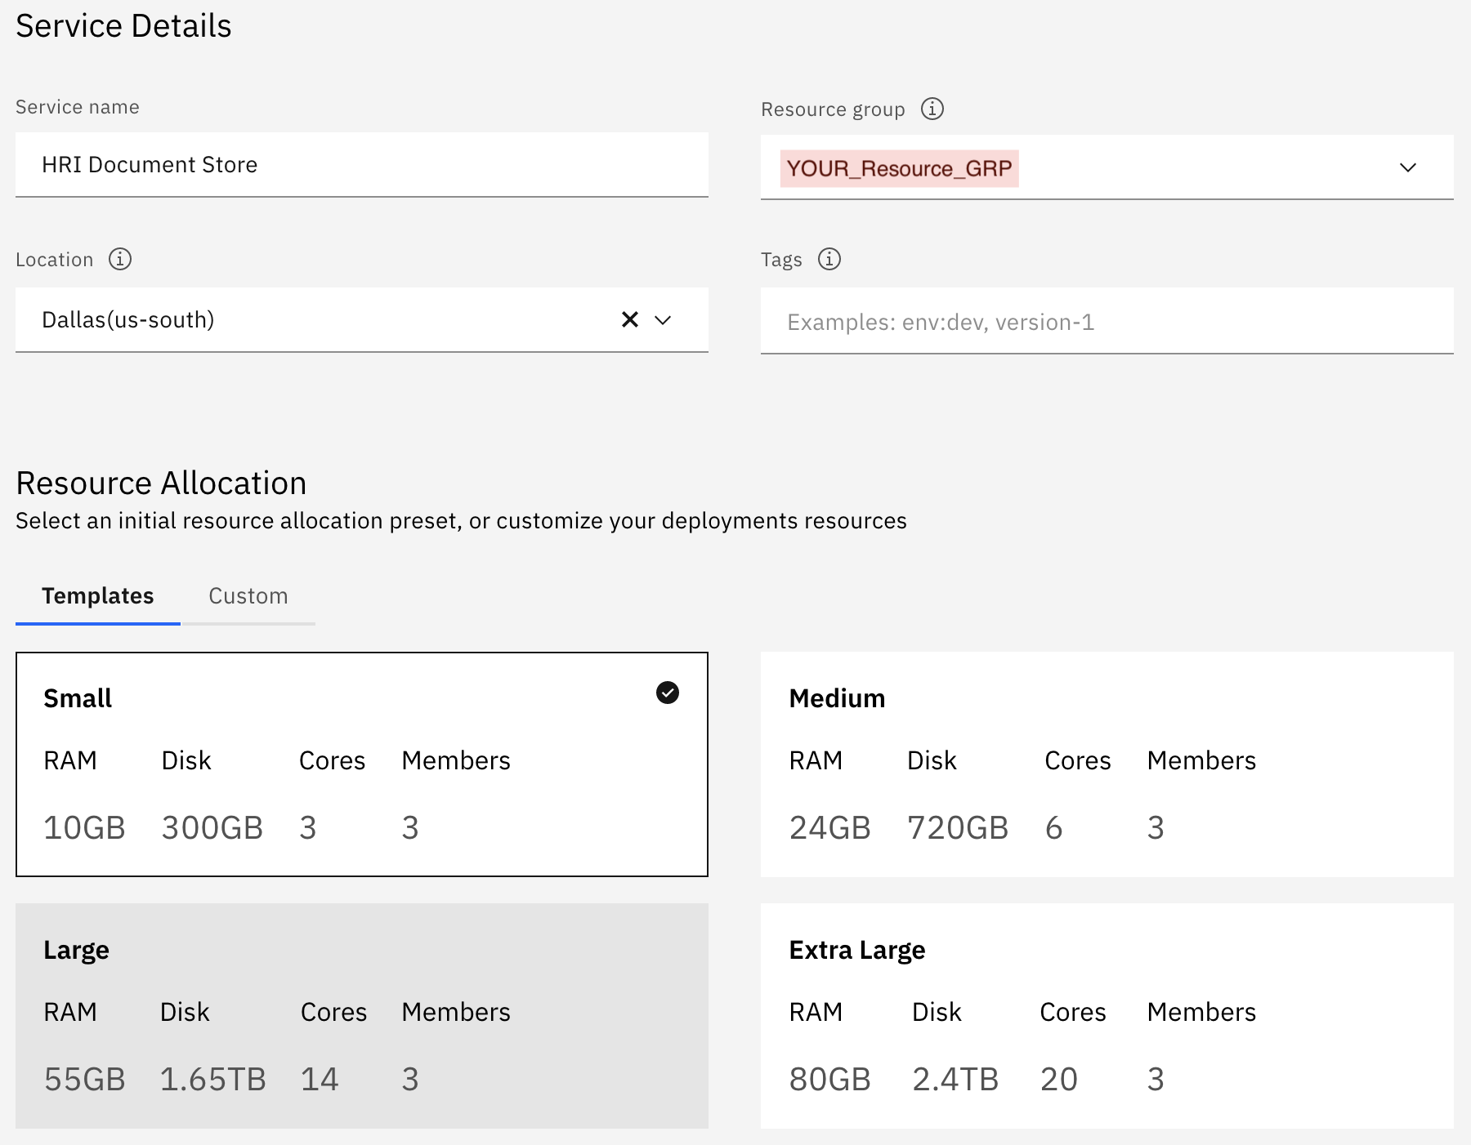This screenshot has height=1145, width=1471.
Task: Click the 10GB RAM value in Small
Action: coord(84,828)
